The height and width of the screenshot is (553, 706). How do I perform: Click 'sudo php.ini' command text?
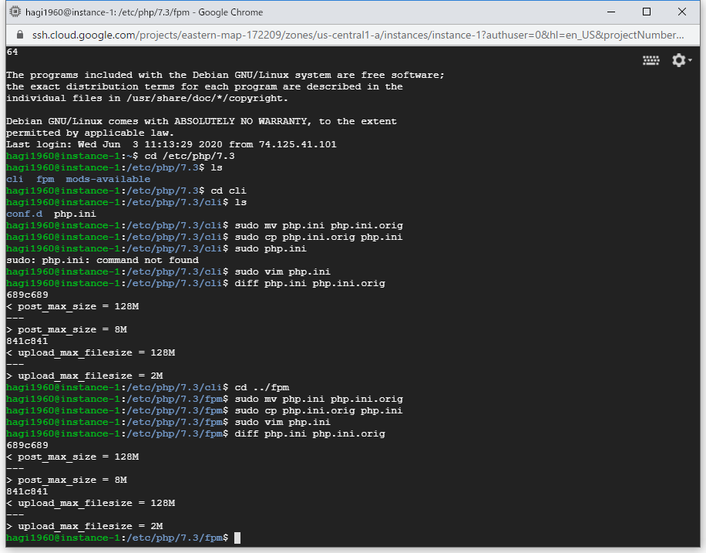coord(271,248)
